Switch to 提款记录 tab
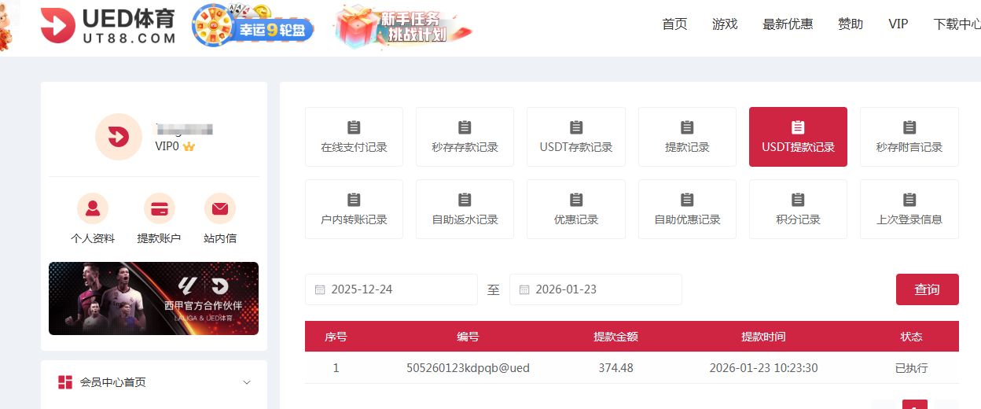 pos(687,137)
